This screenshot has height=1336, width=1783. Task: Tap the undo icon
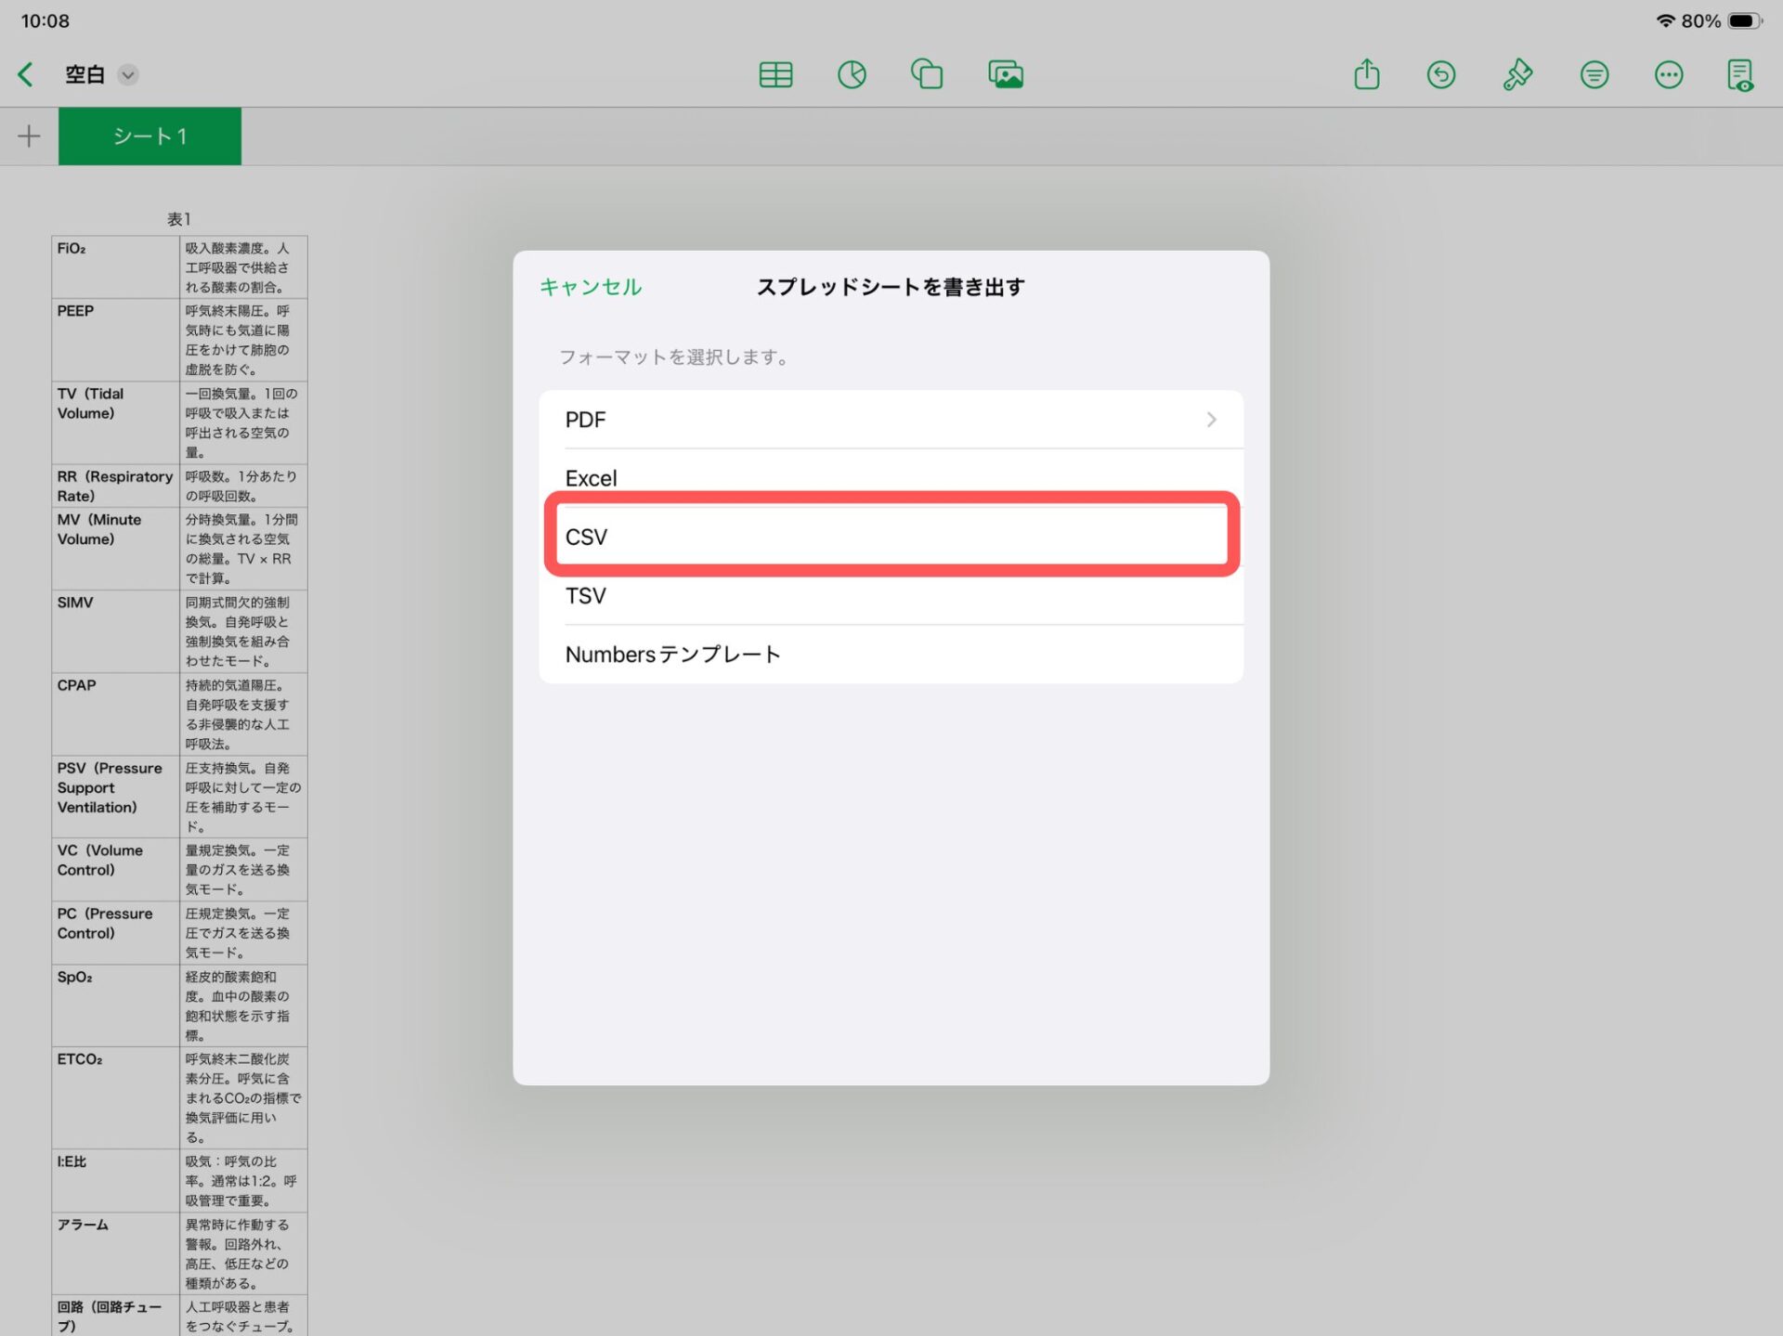coord(1440,74)
